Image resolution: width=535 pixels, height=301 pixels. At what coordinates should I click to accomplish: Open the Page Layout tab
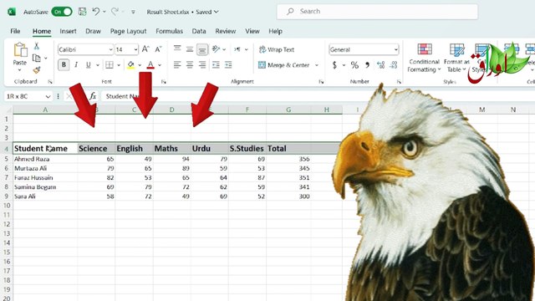(x=128, y=31)
